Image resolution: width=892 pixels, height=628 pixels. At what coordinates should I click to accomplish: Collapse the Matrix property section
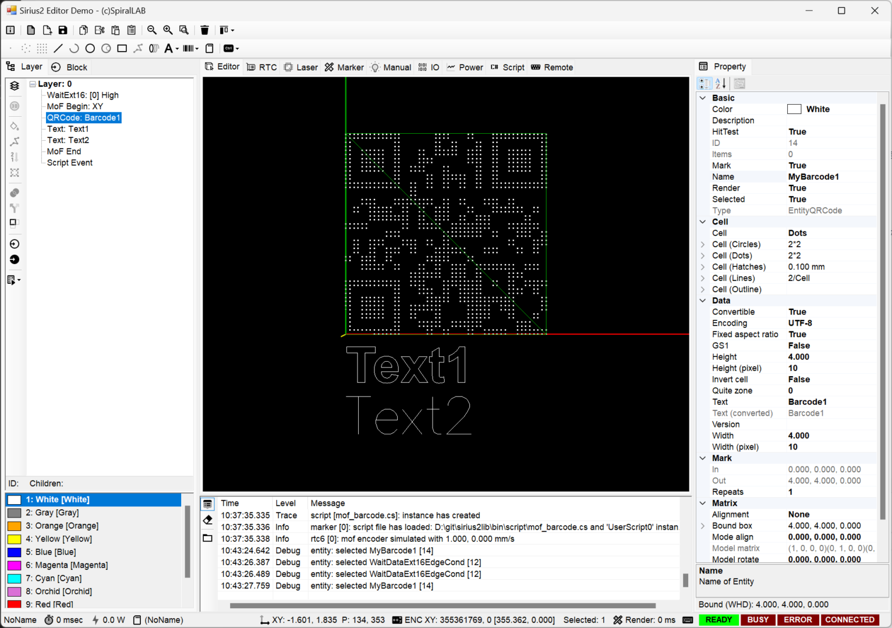(703, 503)
